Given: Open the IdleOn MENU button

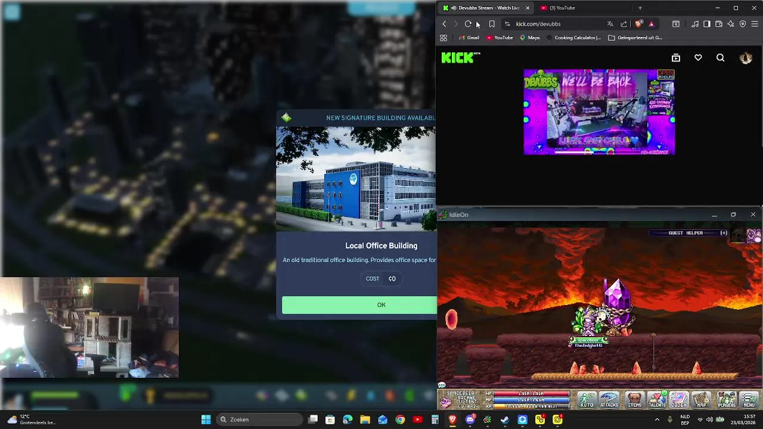Looking at the screenshot, I should pos(749,400).
